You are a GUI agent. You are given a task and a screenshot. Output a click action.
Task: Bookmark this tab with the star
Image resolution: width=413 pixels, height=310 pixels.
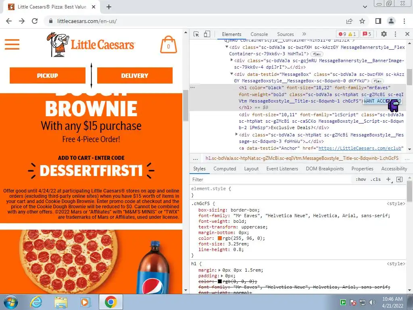362,21
